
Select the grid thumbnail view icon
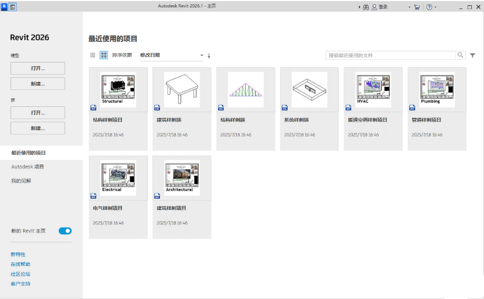pos(104,55)
